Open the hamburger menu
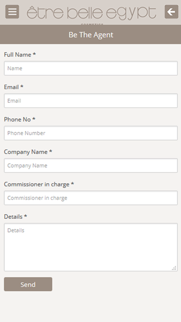The image size is (181, 322). pyautogui.click(x=12, y=12)
